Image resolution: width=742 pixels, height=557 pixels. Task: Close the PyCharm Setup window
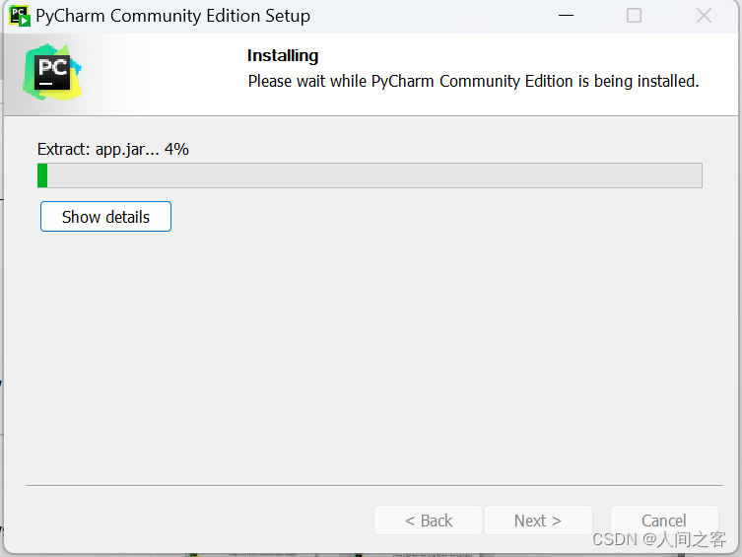704,16
